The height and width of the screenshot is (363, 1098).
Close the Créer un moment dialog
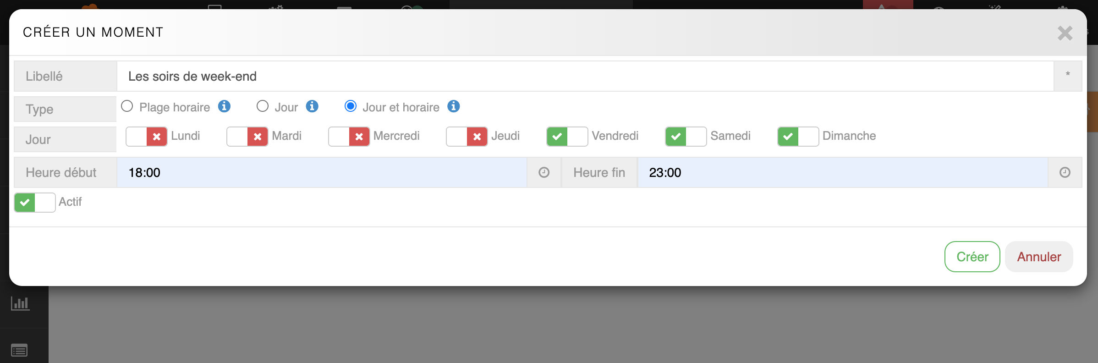click(1065, 33)
